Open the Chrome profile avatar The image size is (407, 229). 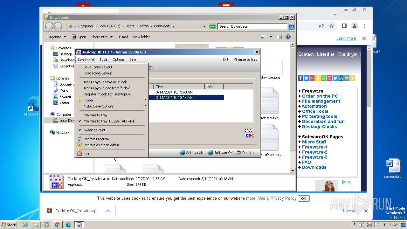click(354, 26)
